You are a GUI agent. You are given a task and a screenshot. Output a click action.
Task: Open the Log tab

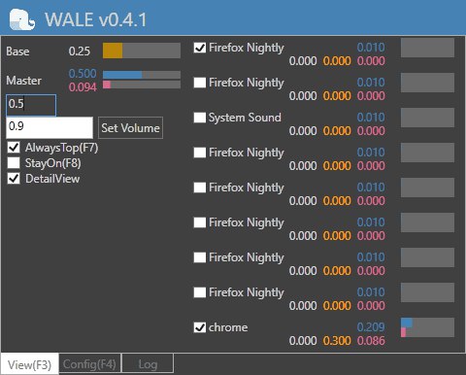(148, 363)
